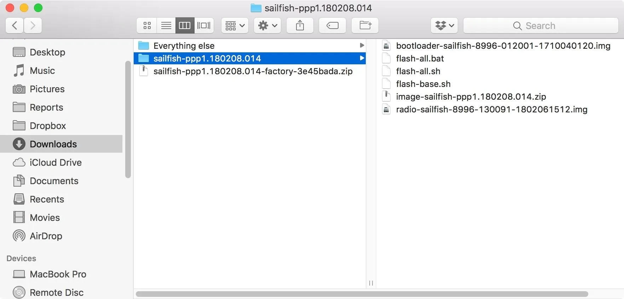
Task: Open AirDrop in the sidebar
Action: [61, 236]
